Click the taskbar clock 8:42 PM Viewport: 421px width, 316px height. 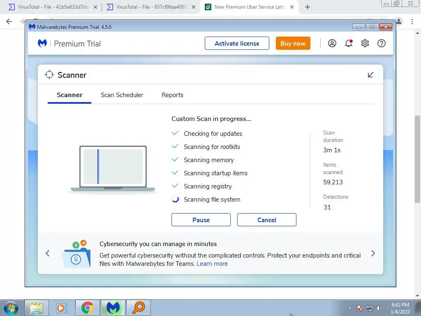point(400,305)
